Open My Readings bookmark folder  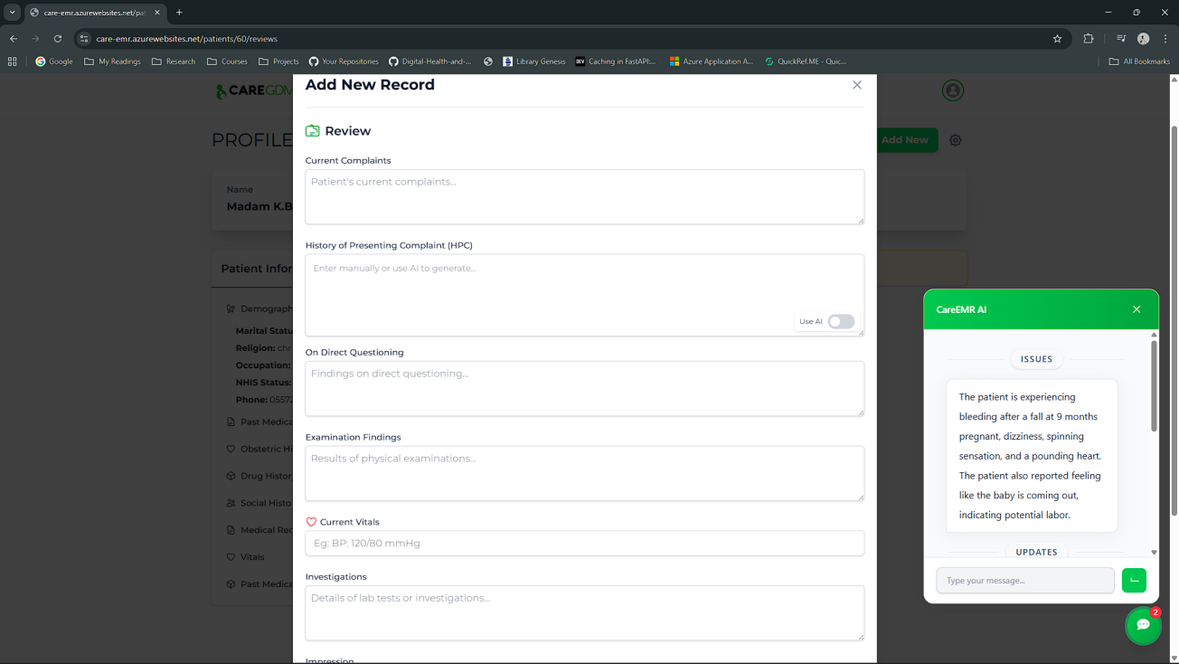click(x=112, y=62)
